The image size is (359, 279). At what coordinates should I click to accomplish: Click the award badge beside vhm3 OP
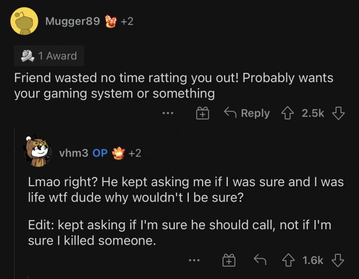(x=119, y=152)
